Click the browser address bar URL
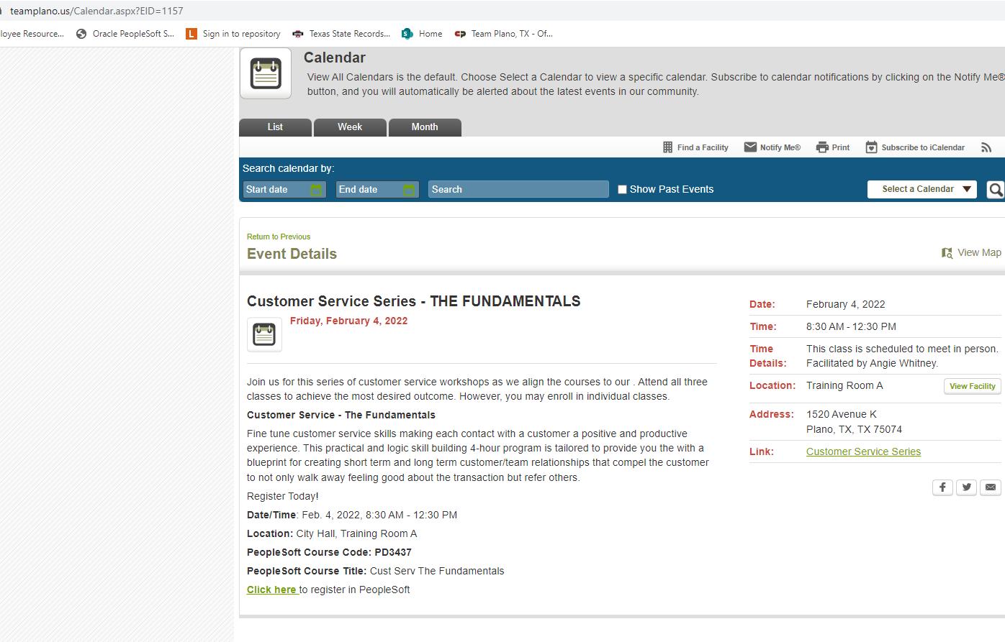Screen dimensions: 1005x642 pyautogui.click(x=96, y=11)
